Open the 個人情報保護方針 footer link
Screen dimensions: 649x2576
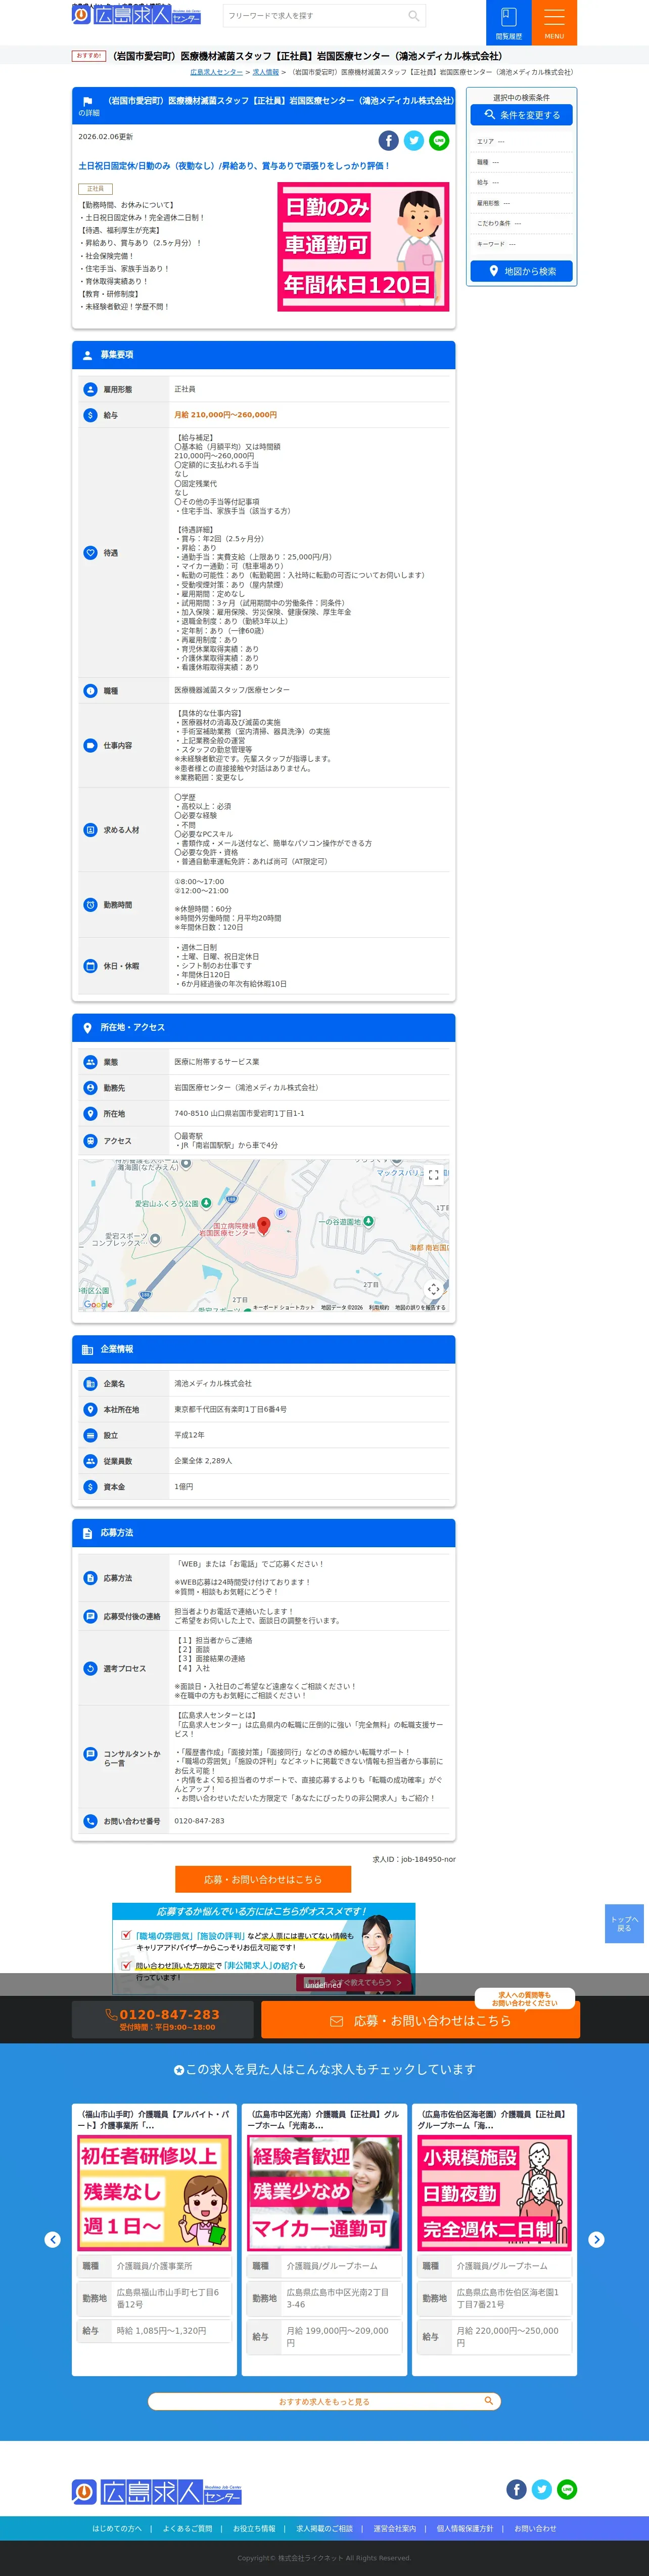(x=465, y=2528)
